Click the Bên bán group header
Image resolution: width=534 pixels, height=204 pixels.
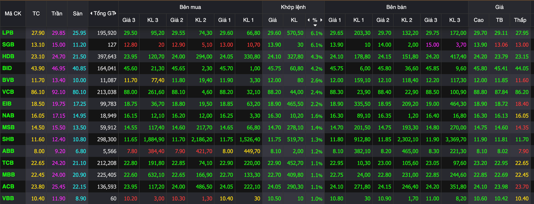coord(396,7)
